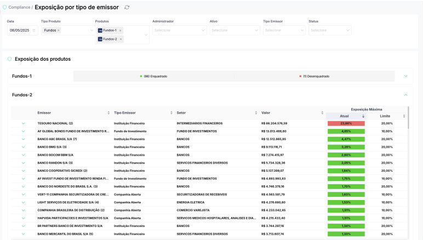Click the green 1,33% exposure bar
423x240 pixels.
[x=346, y=234]
